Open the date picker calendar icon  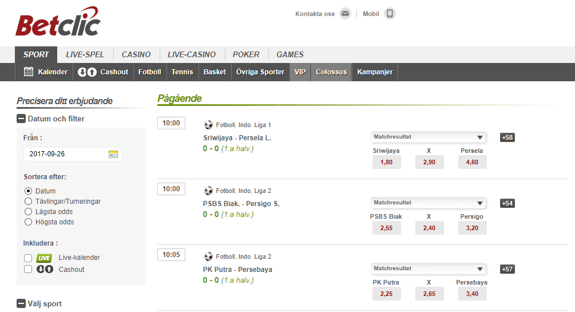tap(113, 154)
